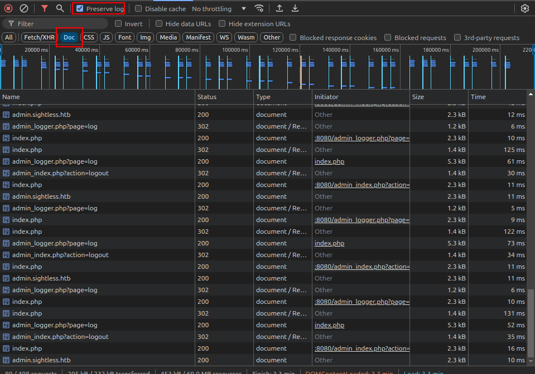Open network search magnifier
Viewport: 535px width, 374px height.
click(x=60, y=8)
